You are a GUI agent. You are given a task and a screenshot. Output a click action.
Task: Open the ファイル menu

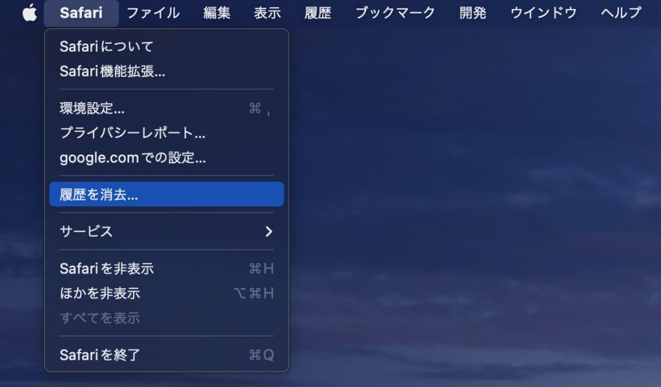pyautogui.click(x=153, y=13)
